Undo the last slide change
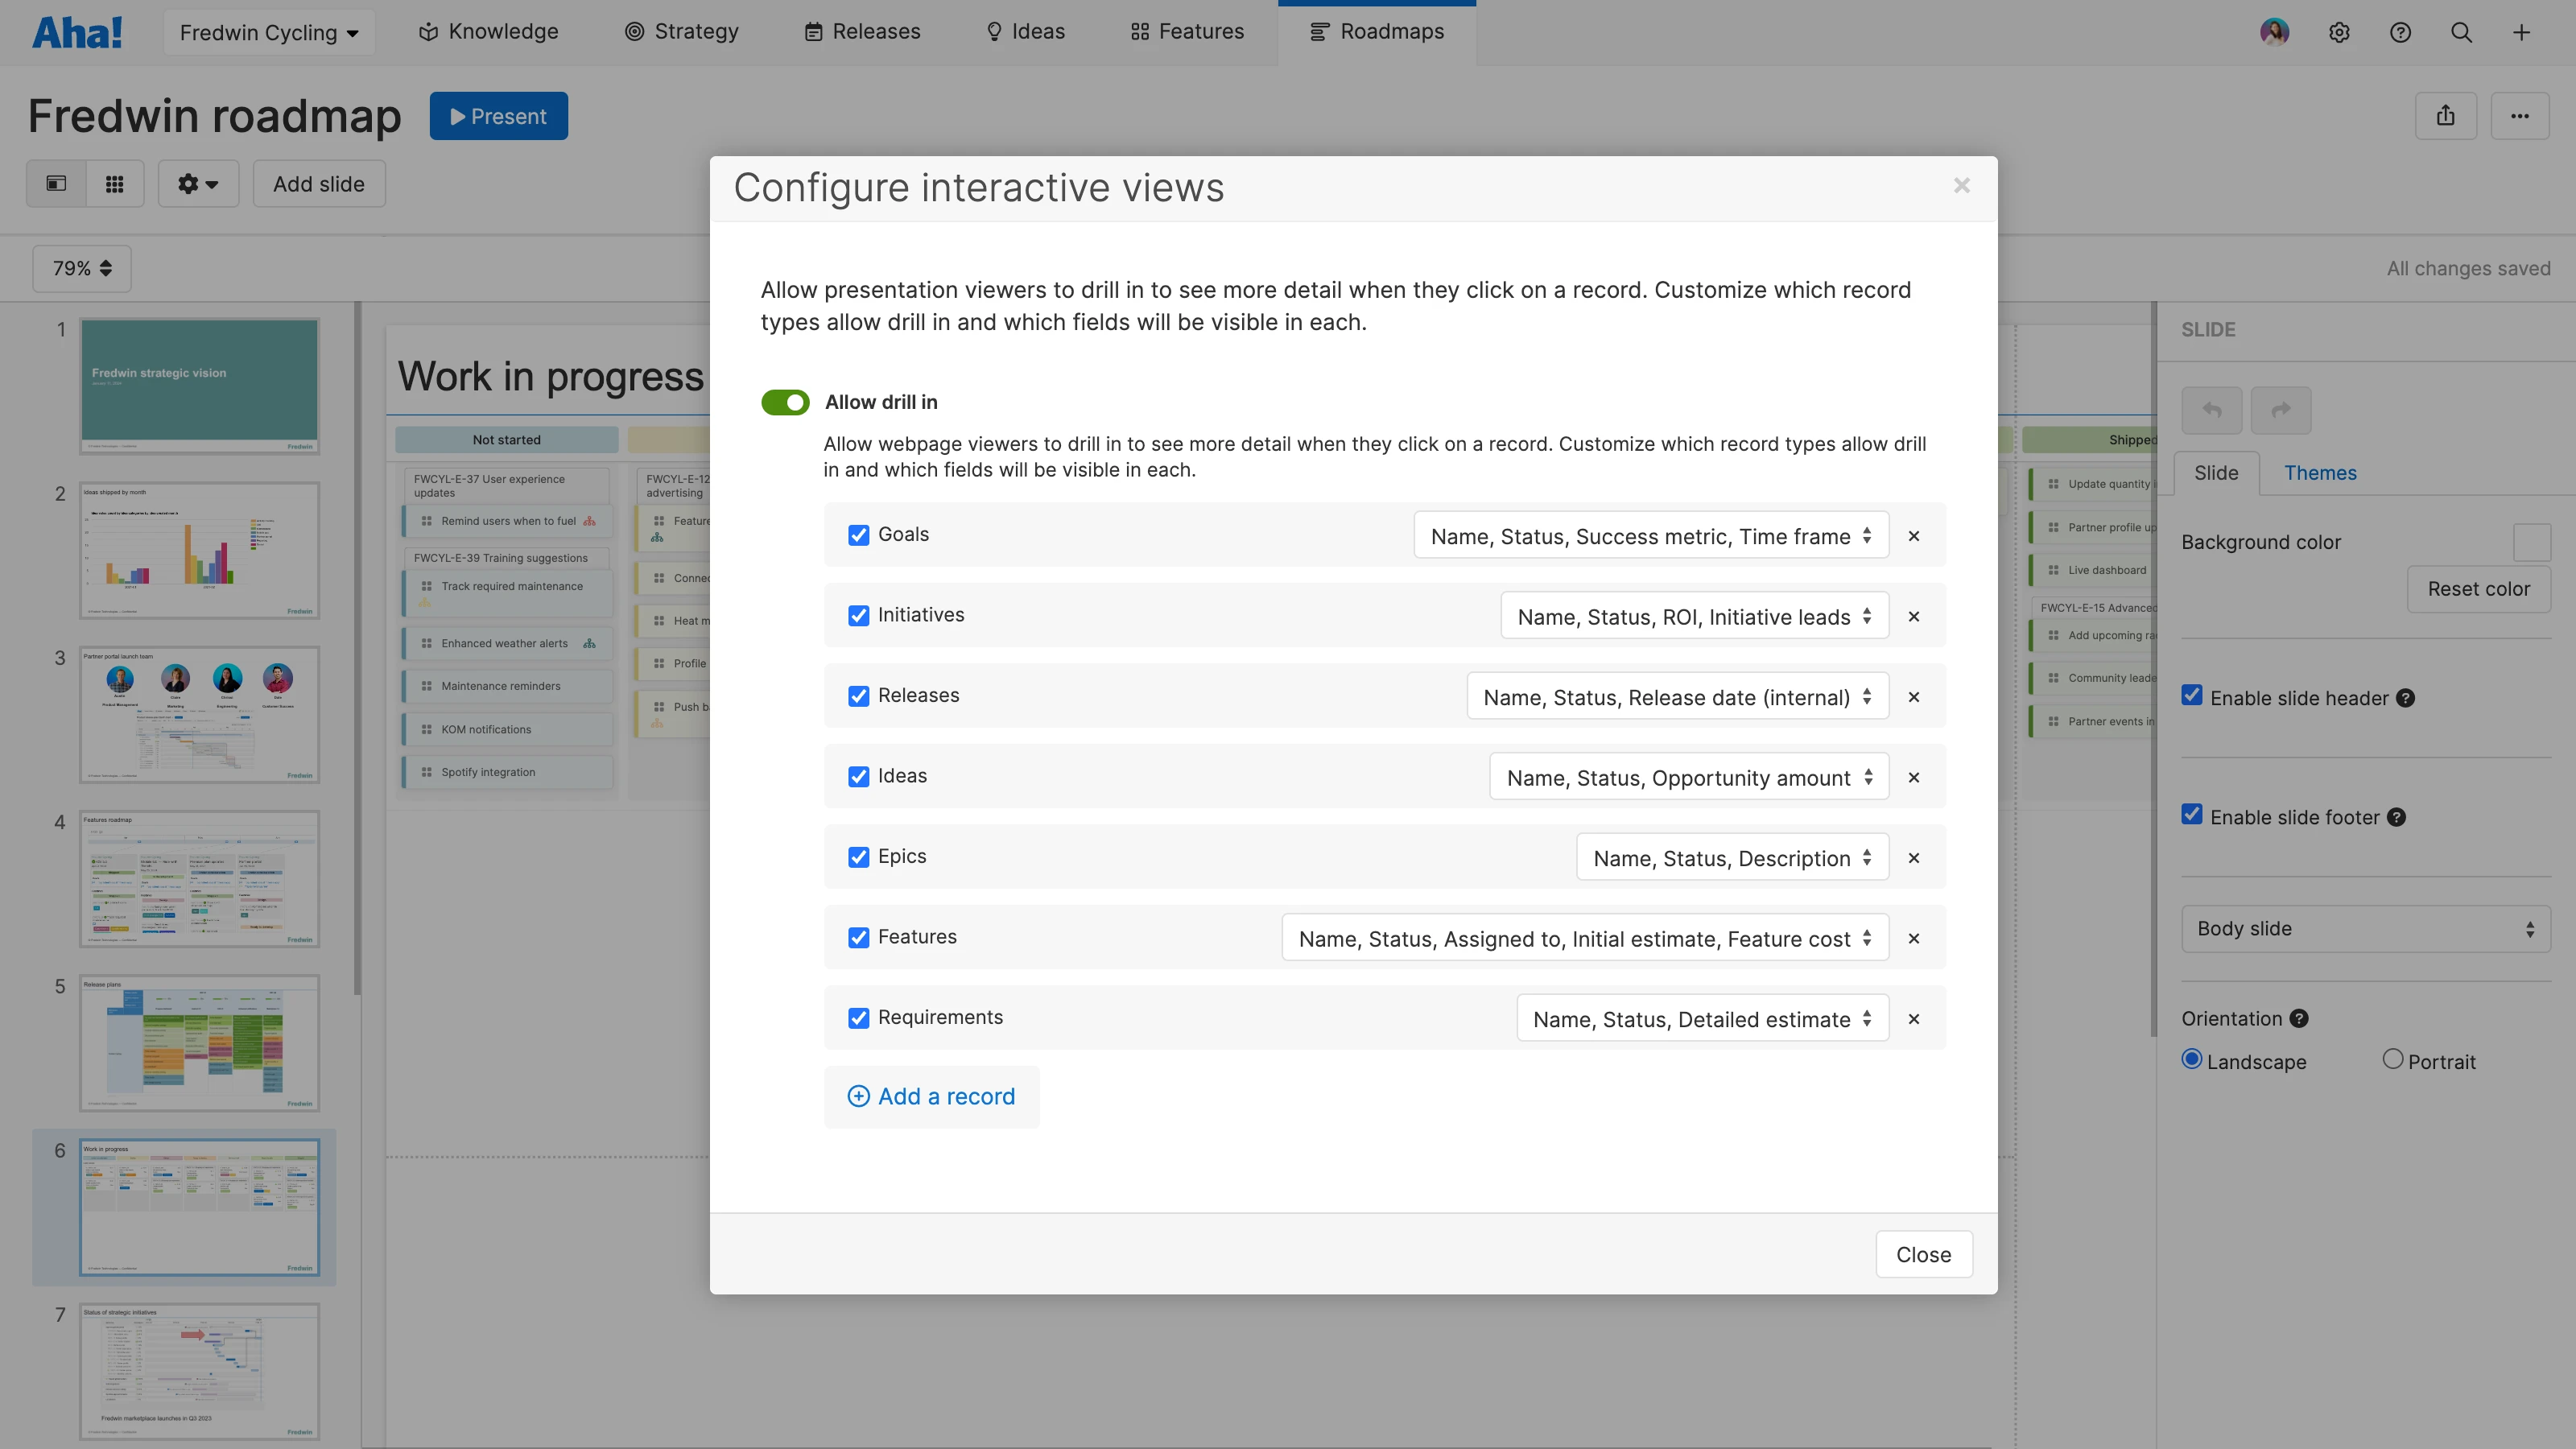Viewport: 2576px width, 1449px height. click(2211, 410)
